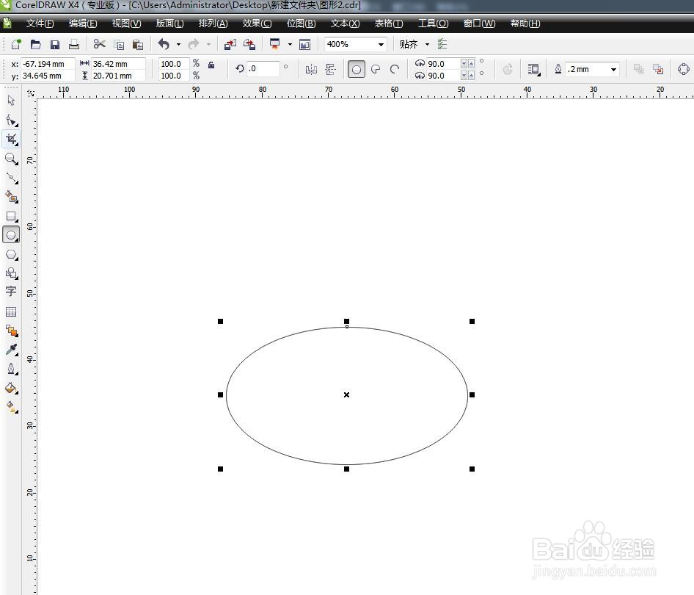The height and width of the screenshot is (595, 694).
Task: Mirror the object vertically
Action: point(331,69)
